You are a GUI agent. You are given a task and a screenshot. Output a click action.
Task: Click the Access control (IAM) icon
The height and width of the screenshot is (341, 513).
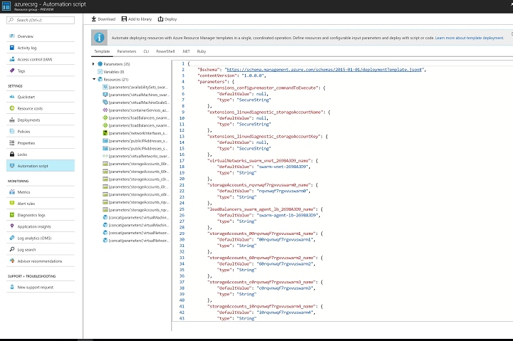(x=12, y=59)
